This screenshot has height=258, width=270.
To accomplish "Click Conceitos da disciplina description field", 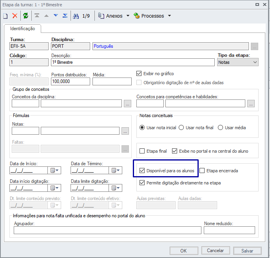I will (x=81, y=103).
